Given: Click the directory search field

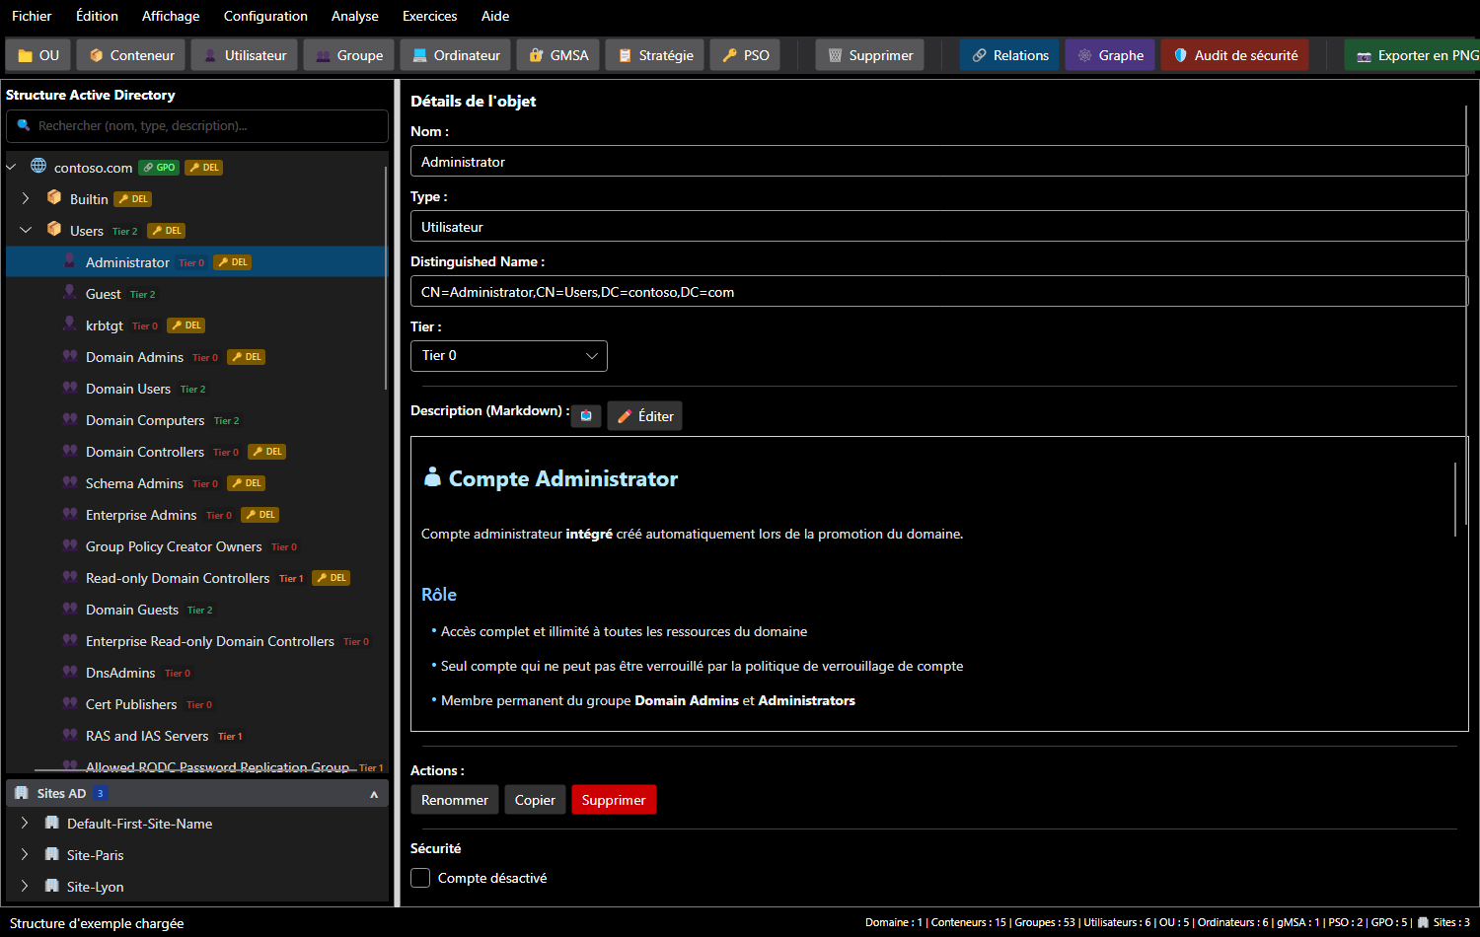Looking at the screenshot, I should (x=197, y=126).
